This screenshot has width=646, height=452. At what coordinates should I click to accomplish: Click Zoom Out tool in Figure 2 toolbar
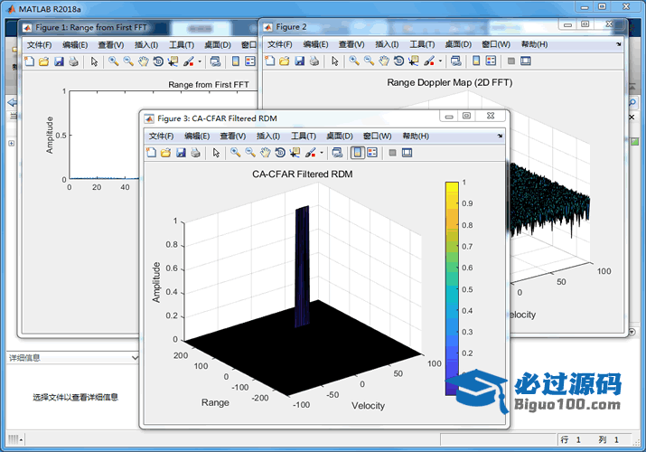[x=369, y=61]
